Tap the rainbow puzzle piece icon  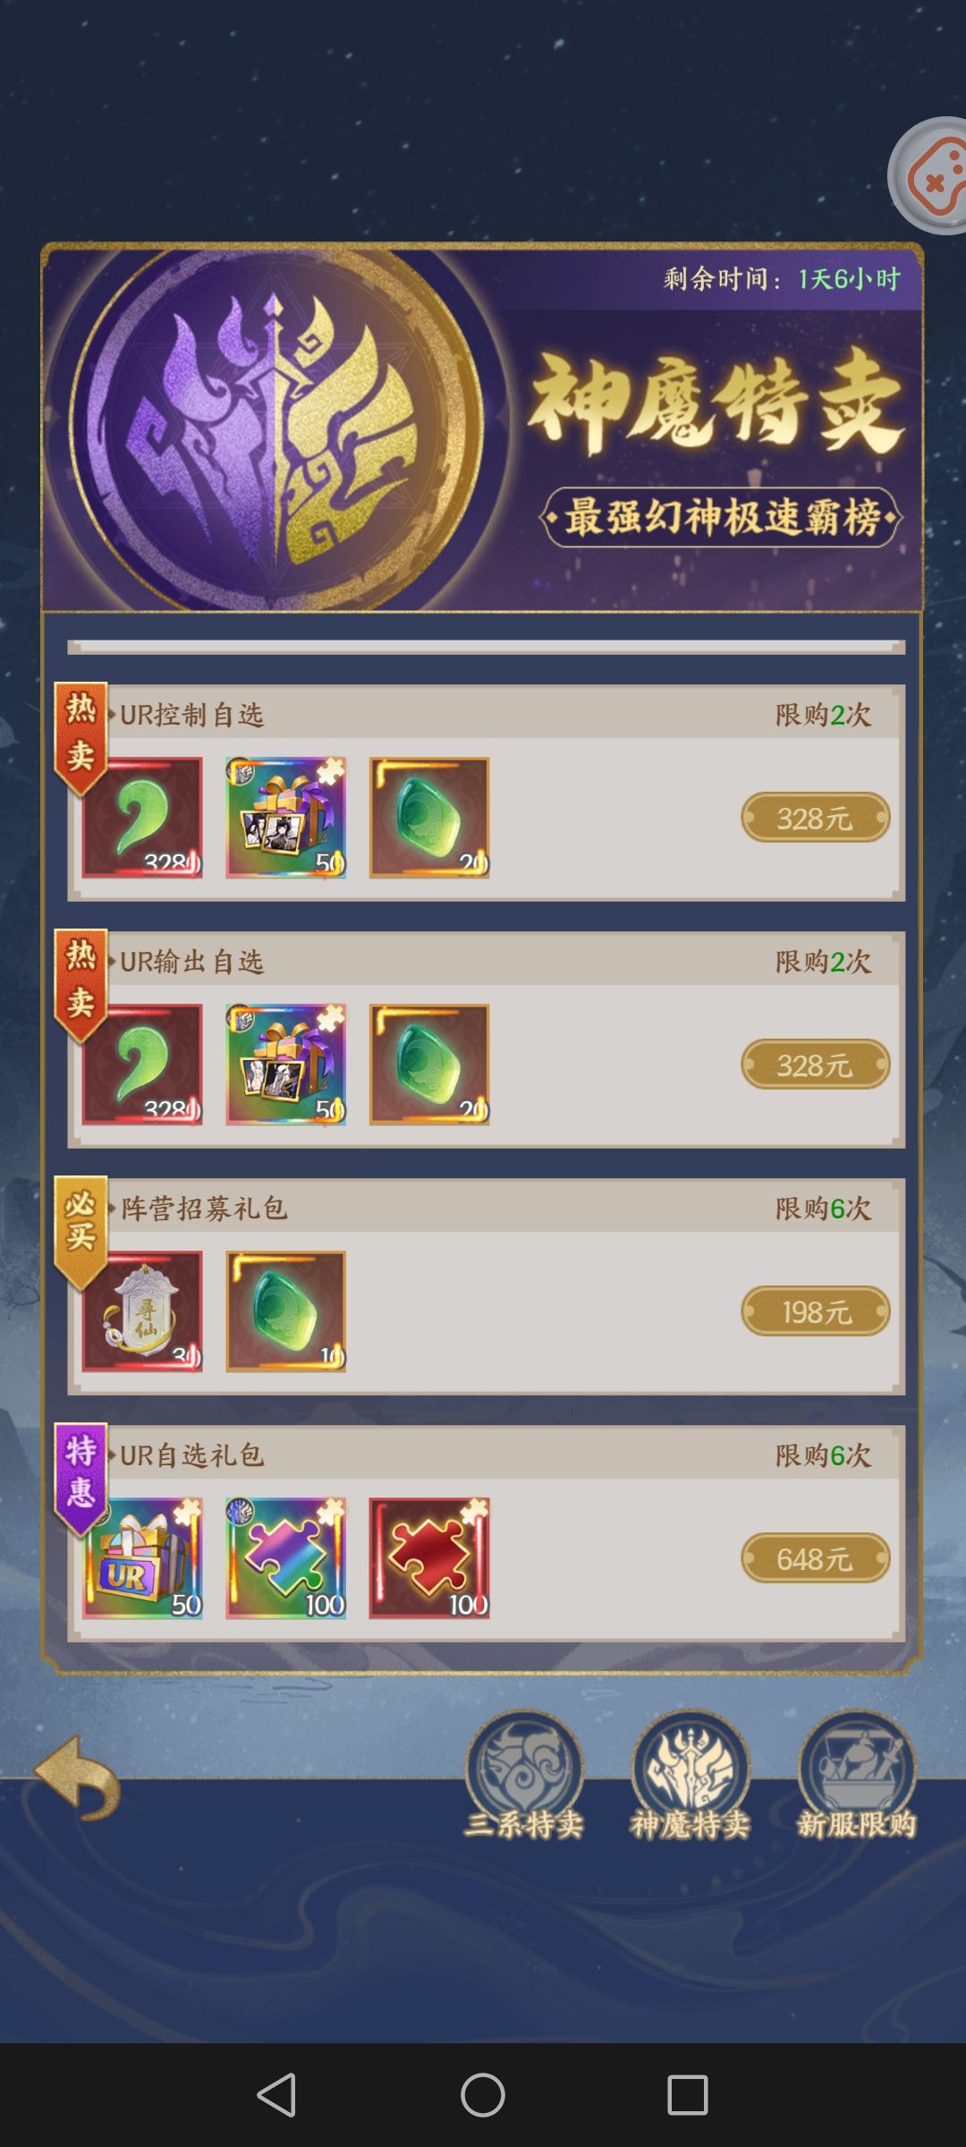click(x=285, y=1558)
